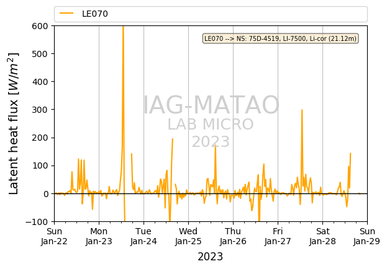
Task: Click the x-axis label 'Fri Jan-27'
Action: (278, 236)
